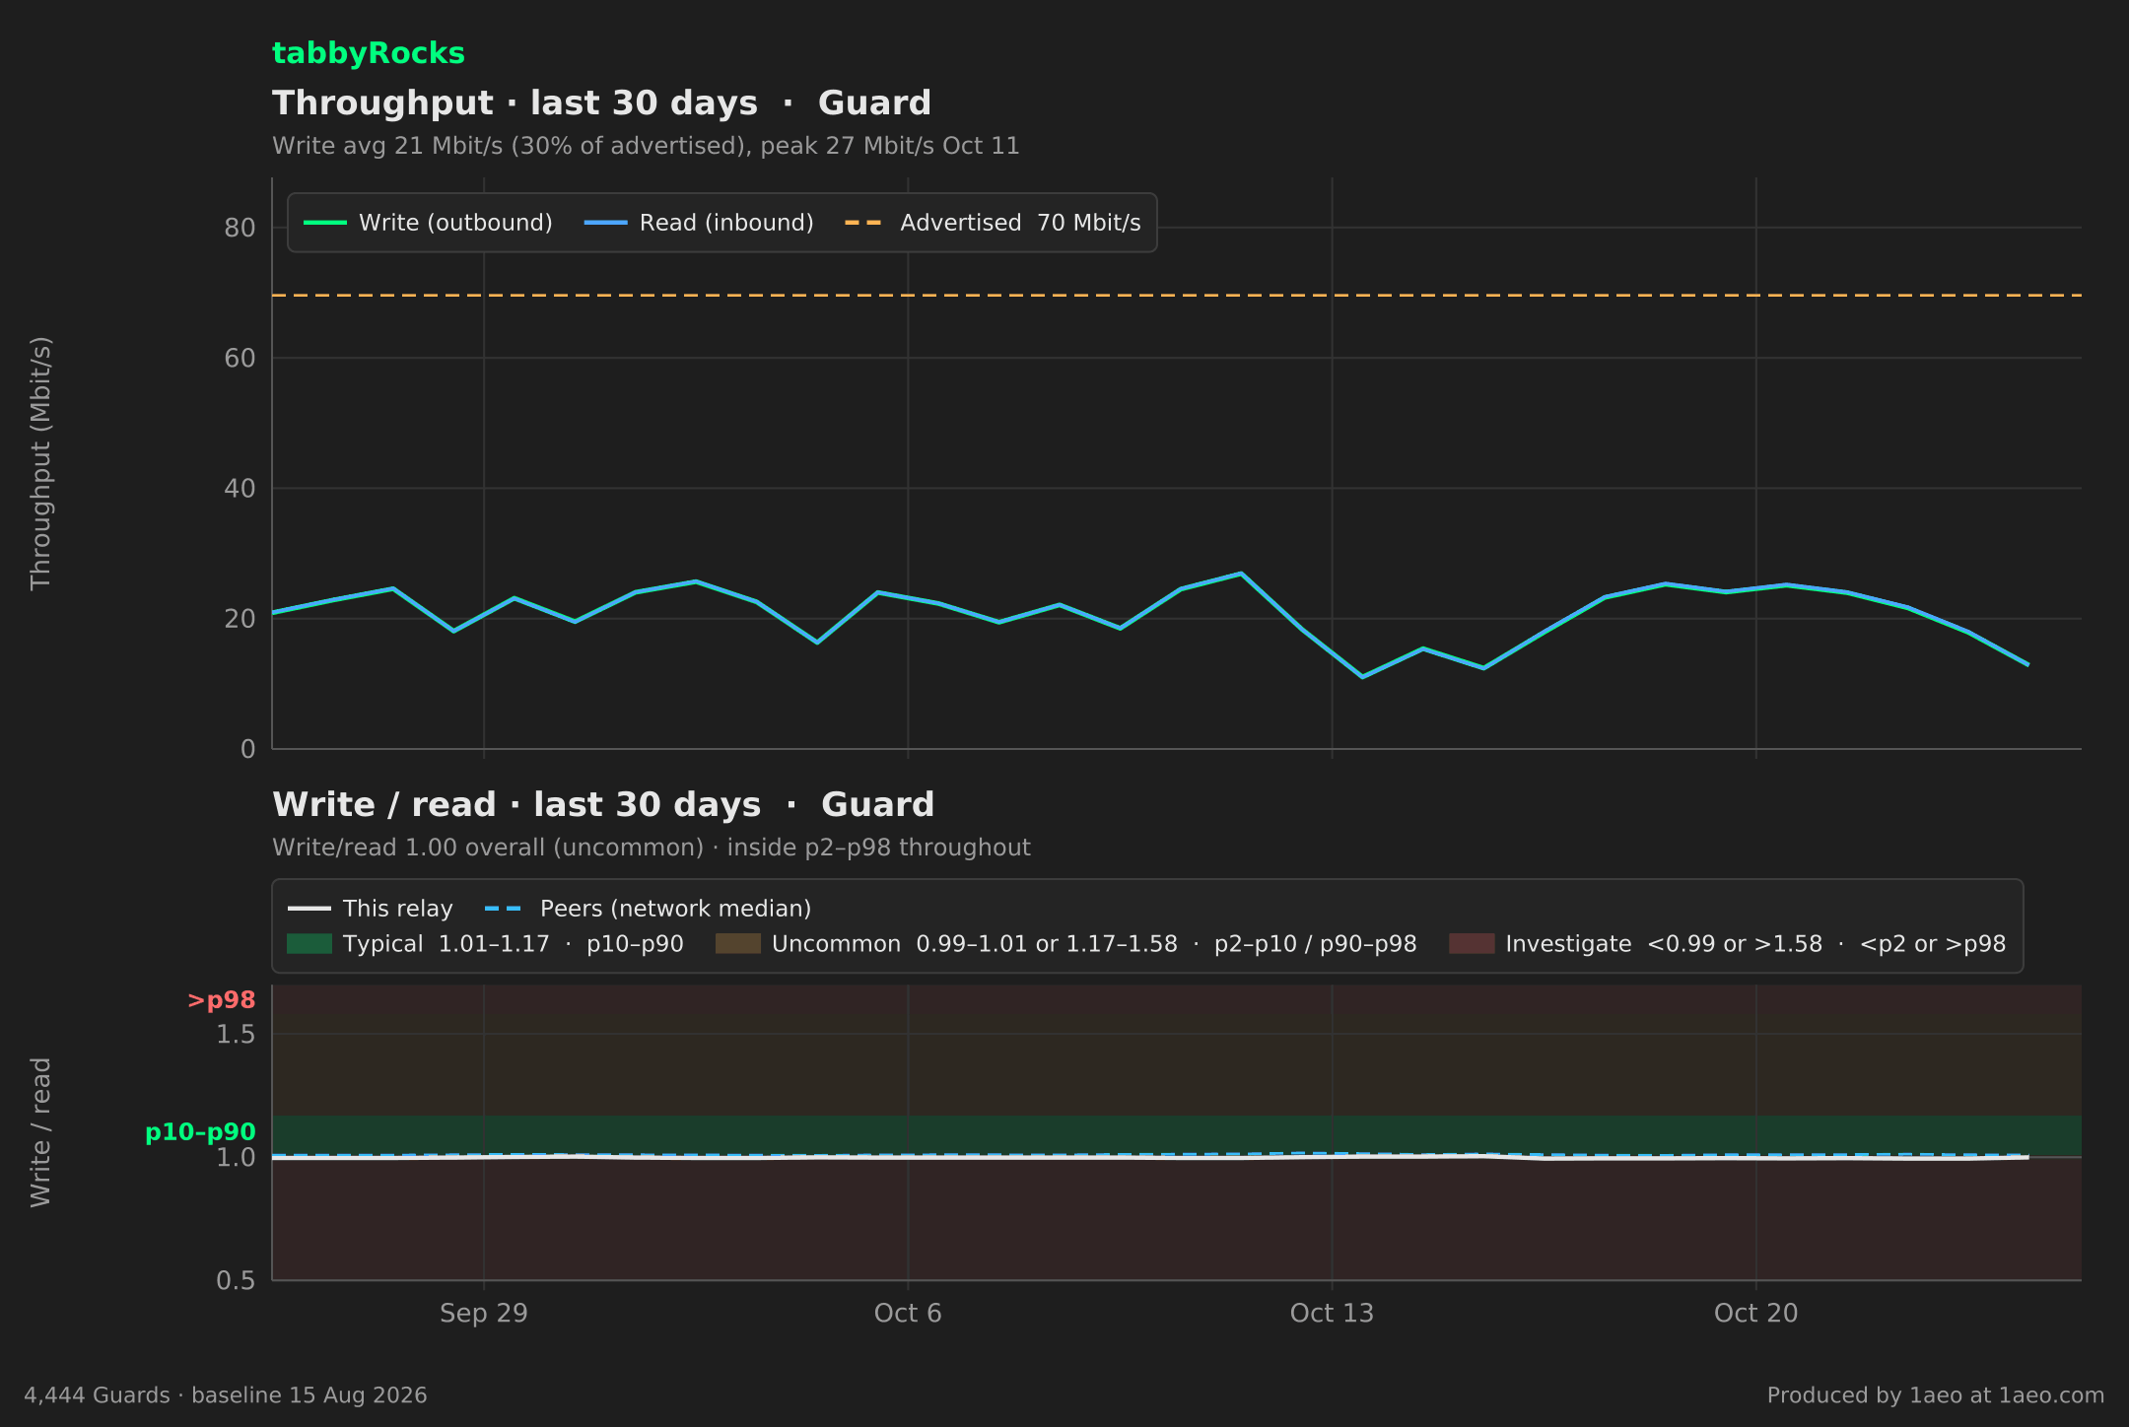The height and width of the screenshot is (1427, 2129).
Task: Click the green p10–p90 axis marker
Action: tap(200, 1132)
